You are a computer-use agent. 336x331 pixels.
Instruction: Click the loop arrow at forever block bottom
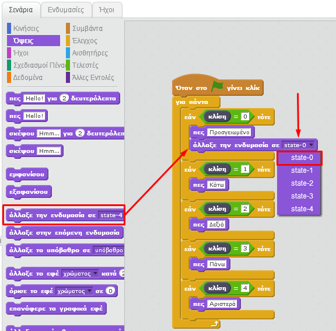(x=215, y=323)
